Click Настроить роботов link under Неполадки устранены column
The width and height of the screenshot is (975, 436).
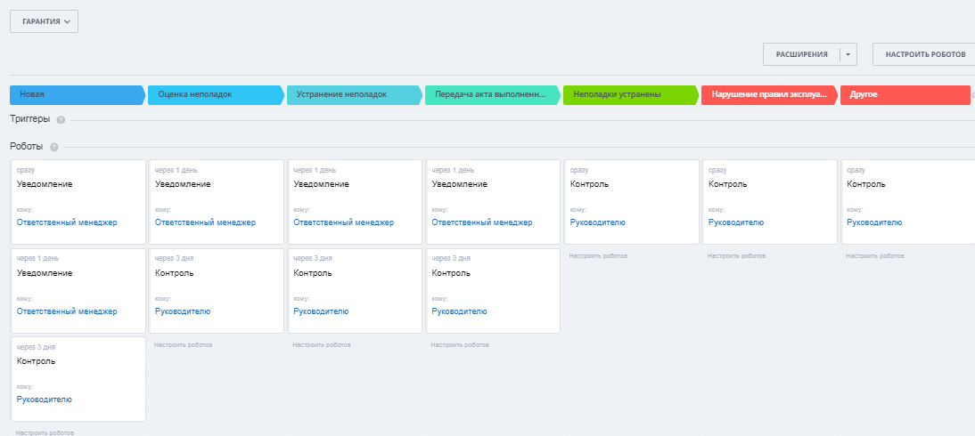pos(598,255)
